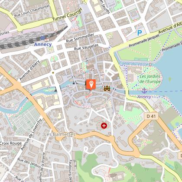
Task: Select the Annecy train station icon
Action: [x=42, y=38]
